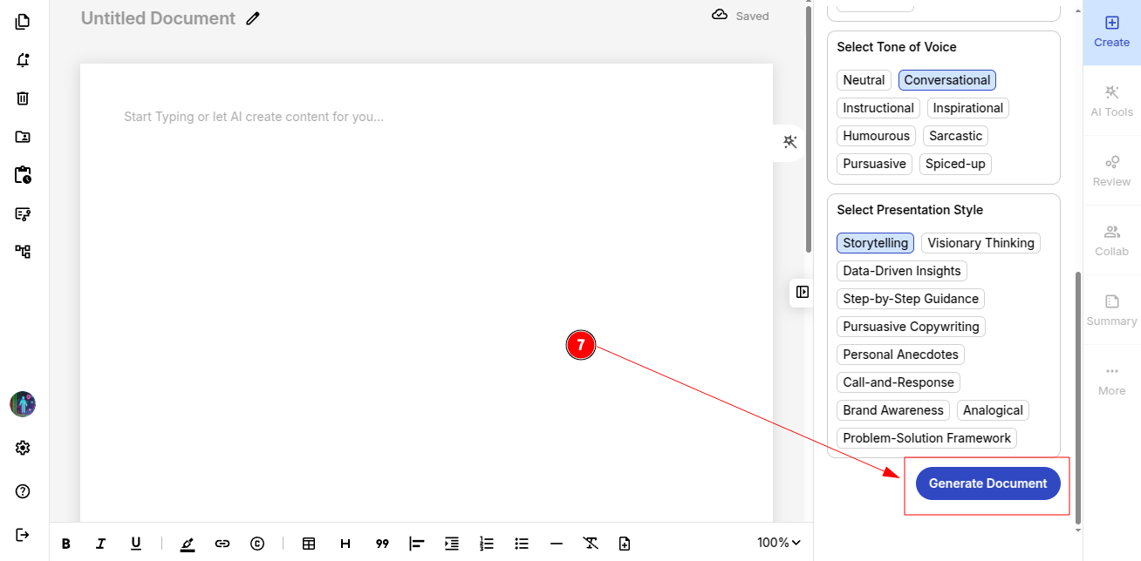The width and height of the screenshot is (1141, 561).
Task: Choose the Sarcastic tone option
Action: (955, 136)
